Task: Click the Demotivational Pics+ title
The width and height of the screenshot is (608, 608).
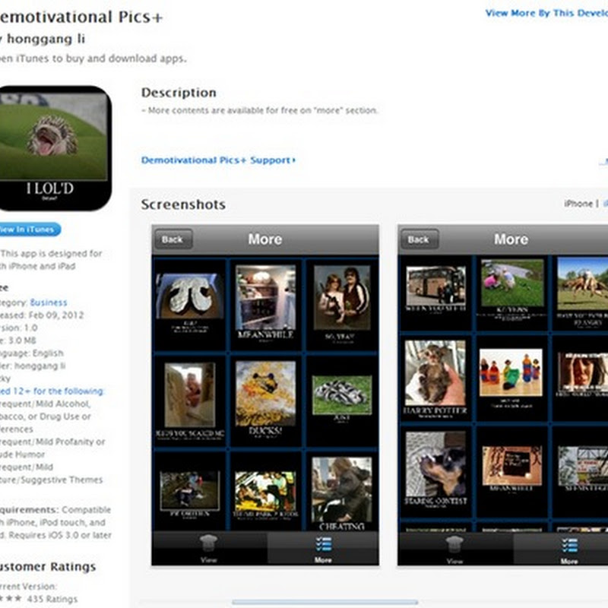Action: coord(81,17)
